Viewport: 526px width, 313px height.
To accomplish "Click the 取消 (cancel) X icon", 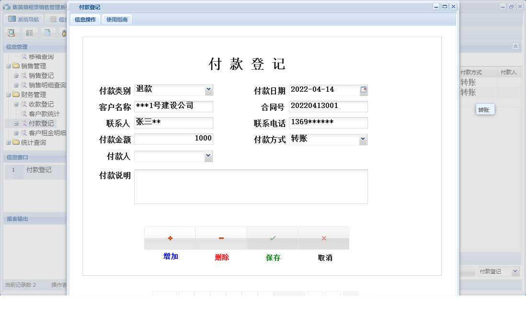I will pyautogui.click(x=323, y=237).
